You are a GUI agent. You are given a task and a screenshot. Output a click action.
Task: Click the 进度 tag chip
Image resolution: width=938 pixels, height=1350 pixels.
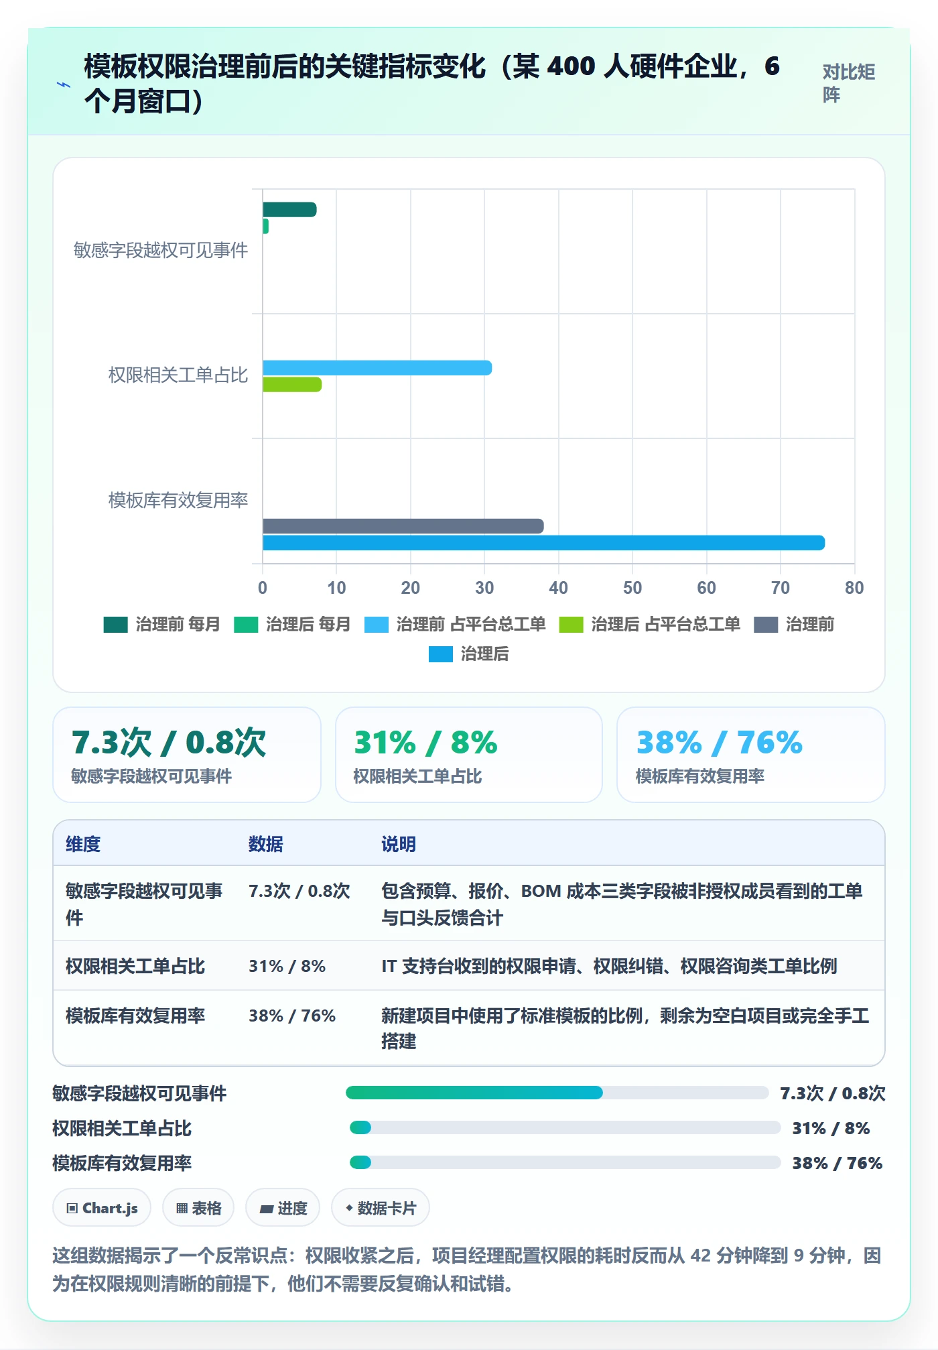pos(283,1208)
